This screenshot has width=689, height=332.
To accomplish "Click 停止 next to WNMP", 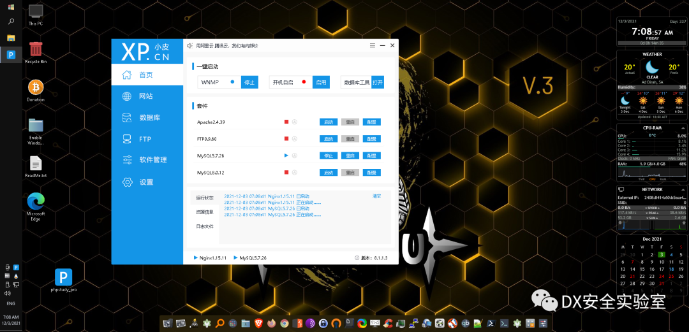I will pos(249,82).
